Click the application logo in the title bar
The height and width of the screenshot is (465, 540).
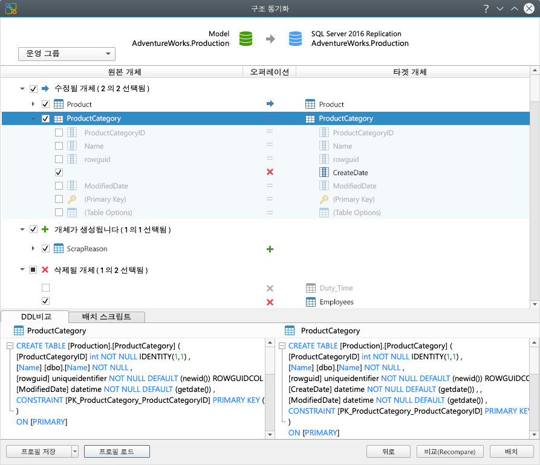pyautogui.click(x=11, y=8)
